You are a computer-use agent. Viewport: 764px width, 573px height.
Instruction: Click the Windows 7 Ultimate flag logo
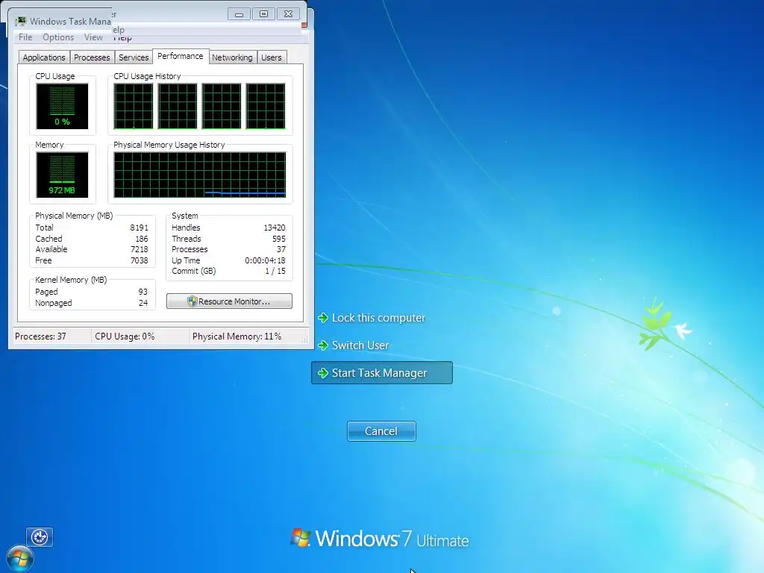point(301,537)
